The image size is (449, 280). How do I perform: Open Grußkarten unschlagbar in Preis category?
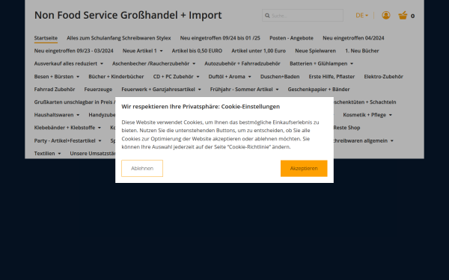click(74, 102)
